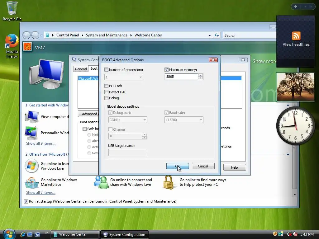This screenshot has width=319, height=239.
Task: Collapse the Offers from Microsoft section chevron
Action: pyautogui.click(x=288, y=154)
